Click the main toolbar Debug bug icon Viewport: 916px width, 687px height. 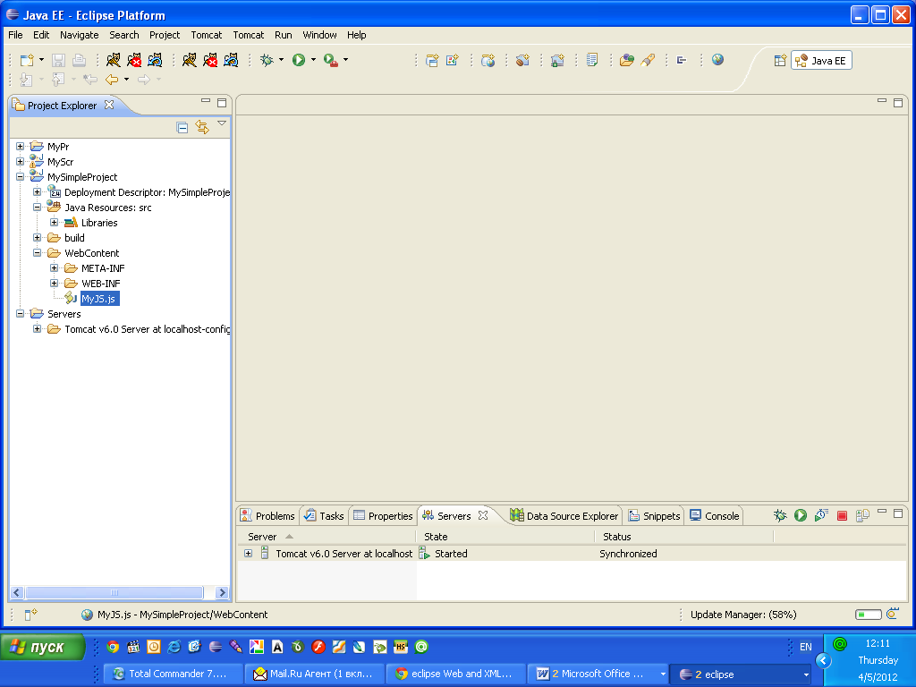pos(267,60)
